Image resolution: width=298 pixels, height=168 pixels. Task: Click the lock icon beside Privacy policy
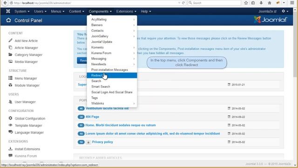88,142
